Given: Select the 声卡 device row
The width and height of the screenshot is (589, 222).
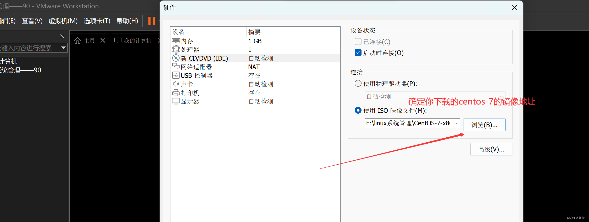Looking at the screenshot, I should coord(255,84).
